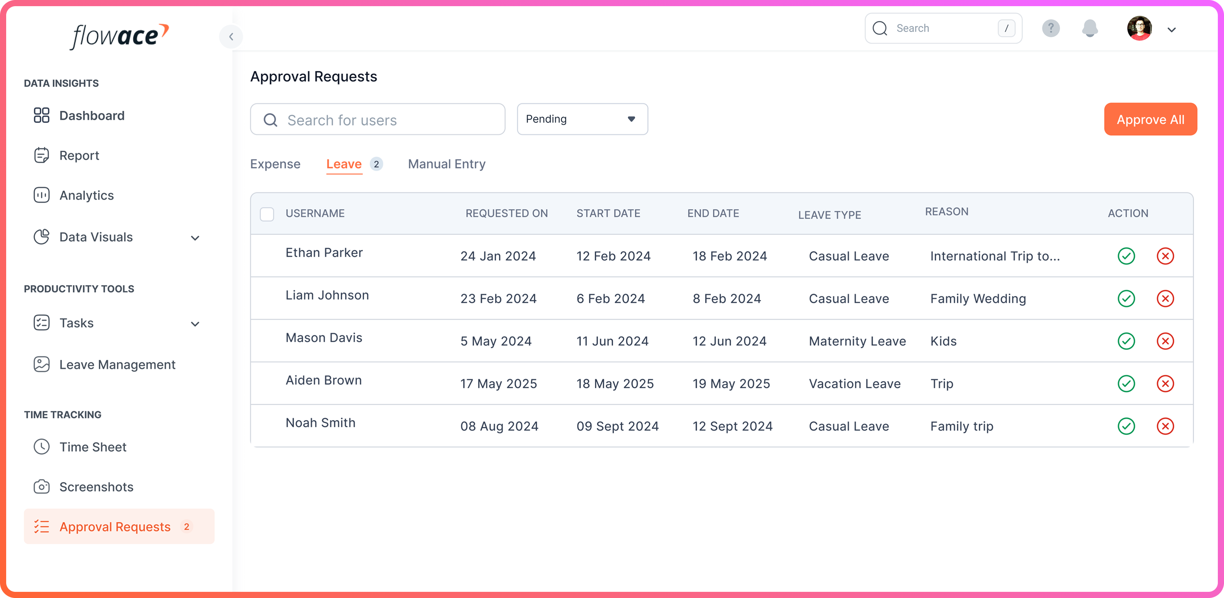Open Screenshots from the sidebar

click(x=96, y=487)
